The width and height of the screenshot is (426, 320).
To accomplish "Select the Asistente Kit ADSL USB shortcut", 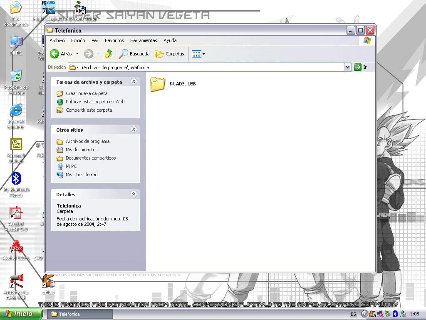I will pyautogui.click(x=16, y=287).
